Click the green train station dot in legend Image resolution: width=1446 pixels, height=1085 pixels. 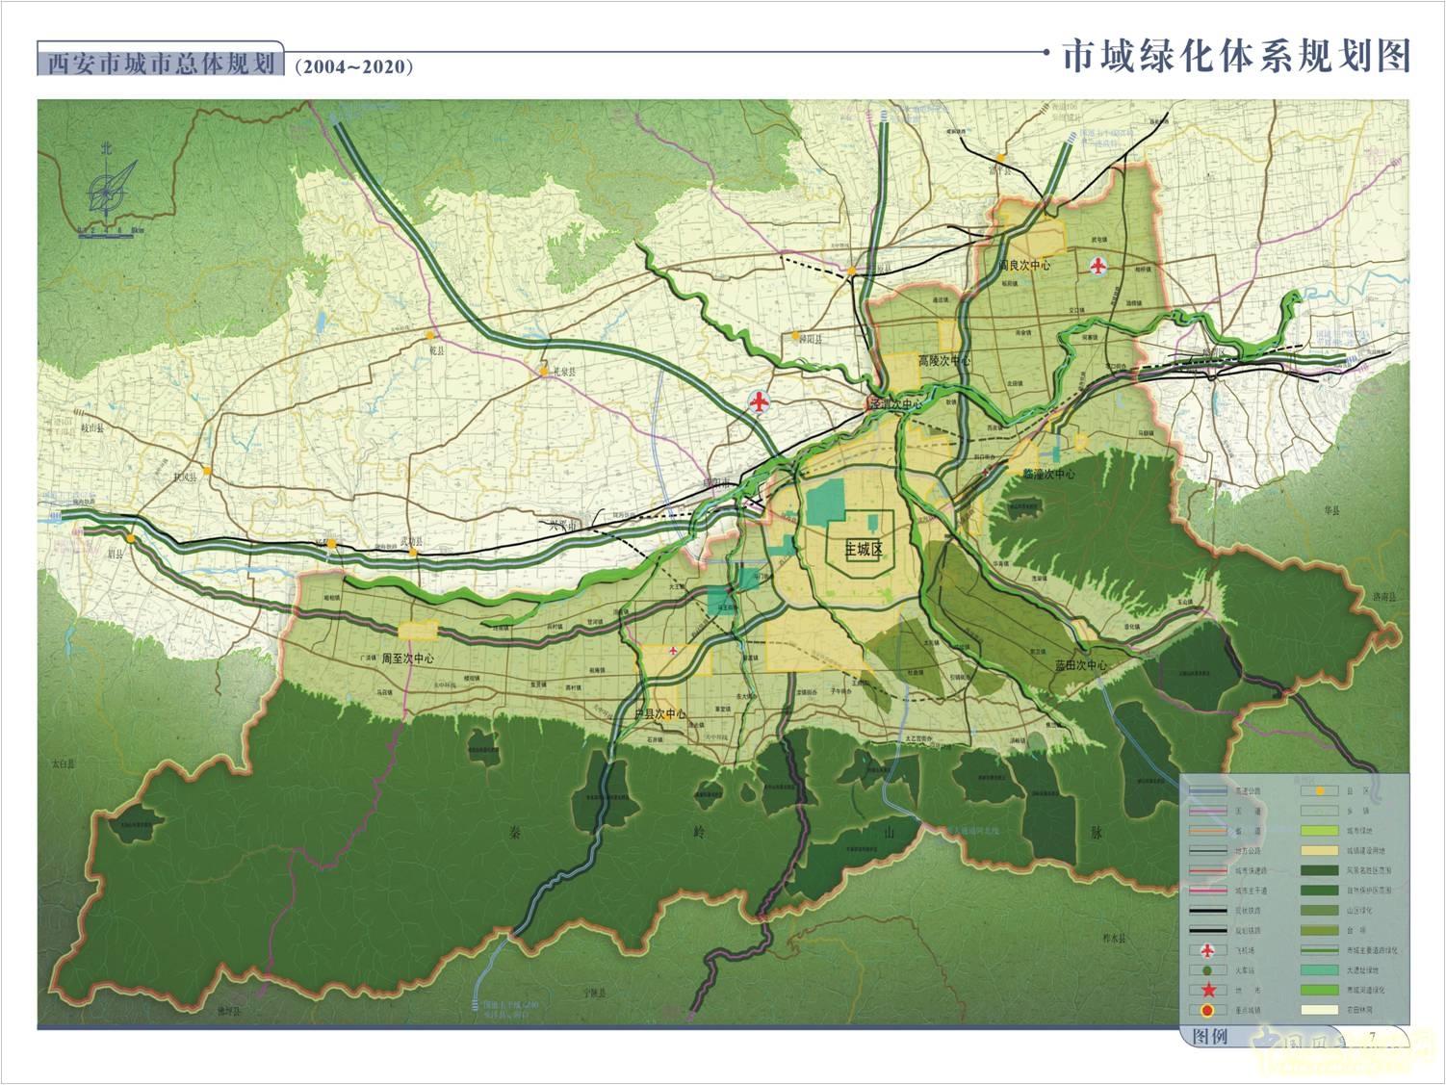[x=1205, y=970]
